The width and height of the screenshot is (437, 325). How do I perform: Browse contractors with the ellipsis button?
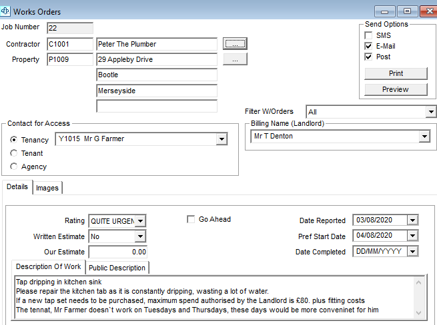pyautogui.click(x=235, y=44)
